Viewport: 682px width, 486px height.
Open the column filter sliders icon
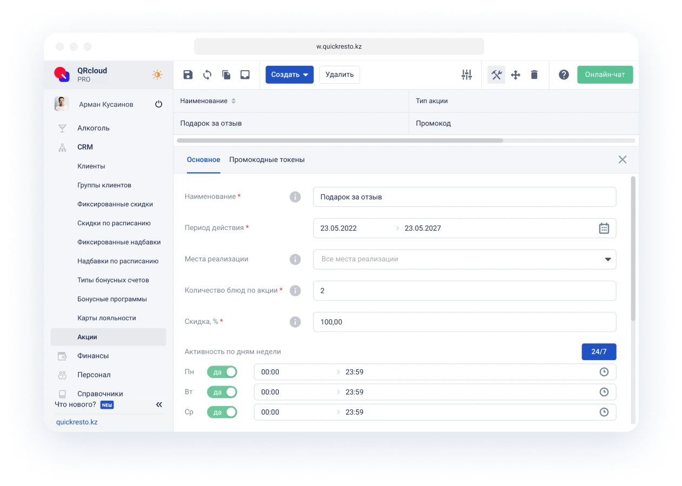coord(466,75)
